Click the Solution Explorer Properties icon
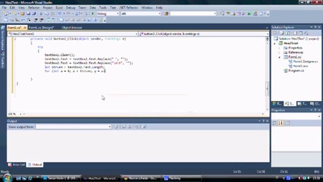Viewport: 323px width, 182px height. coord(275,33)
